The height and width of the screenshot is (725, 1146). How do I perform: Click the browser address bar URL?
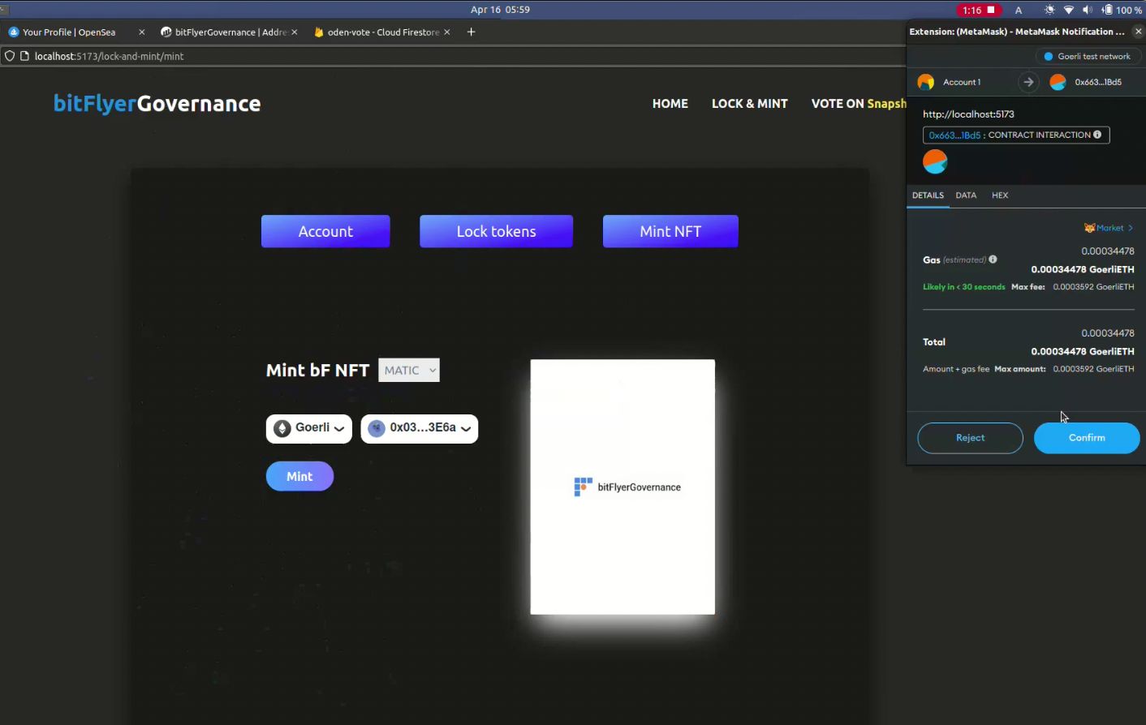click(x=110, y=56)
